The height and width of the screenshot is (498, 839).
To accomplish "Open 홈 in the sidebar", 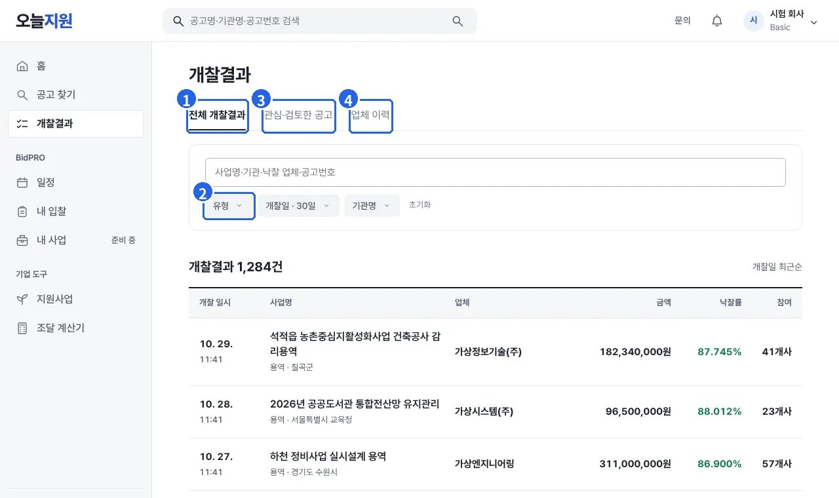I will pyautogui.click(x=75, y=66).
